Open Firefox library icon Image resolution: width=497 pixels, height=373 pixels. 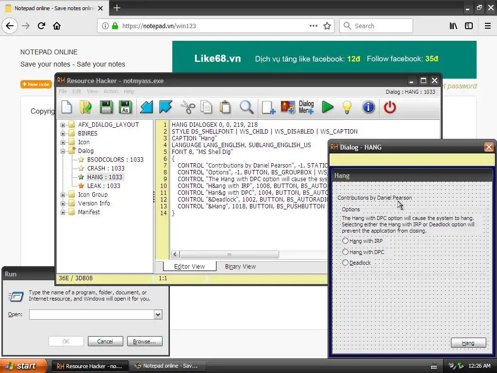[x=453, y=26]
